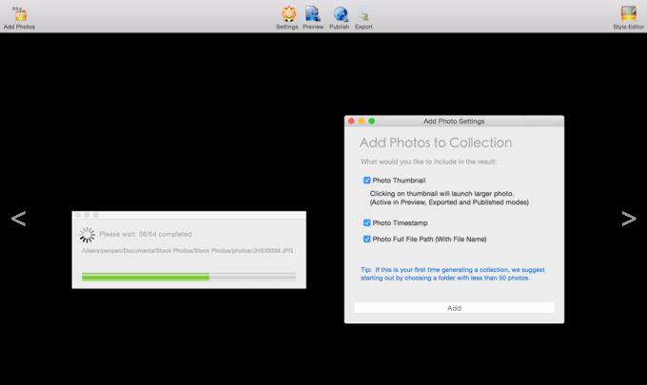The width and height of the screenshot is (647, 385).
Task: Uncheck the Photo Thumbnail checkbox
Action: point(367,180)
